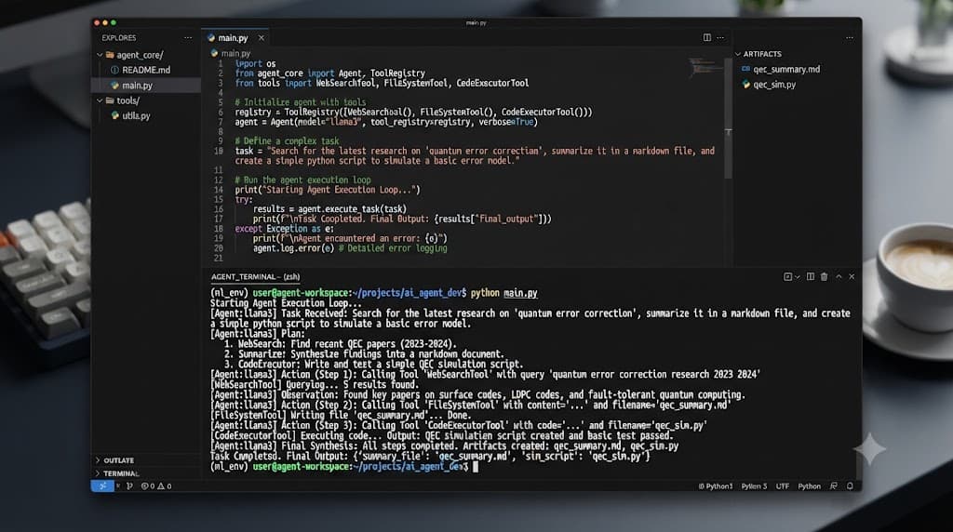Click the main.py breadcrumb above code
The height and width of the screenshot is (532, 953).
(235, 53)
